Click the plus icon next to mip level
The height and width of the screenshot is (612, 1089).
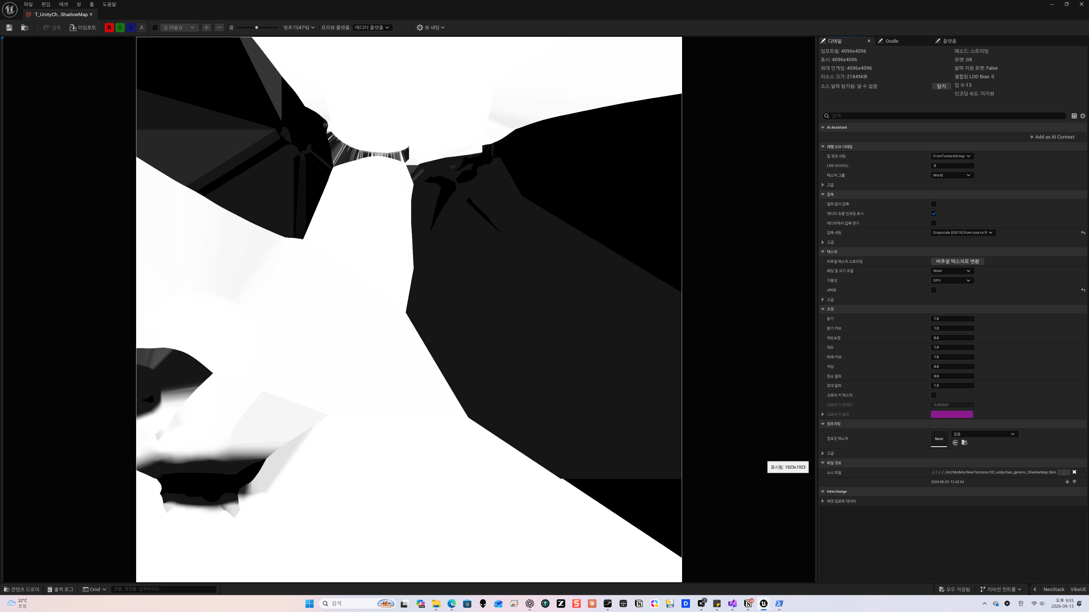pyautogui.click(x=206, y=27)
